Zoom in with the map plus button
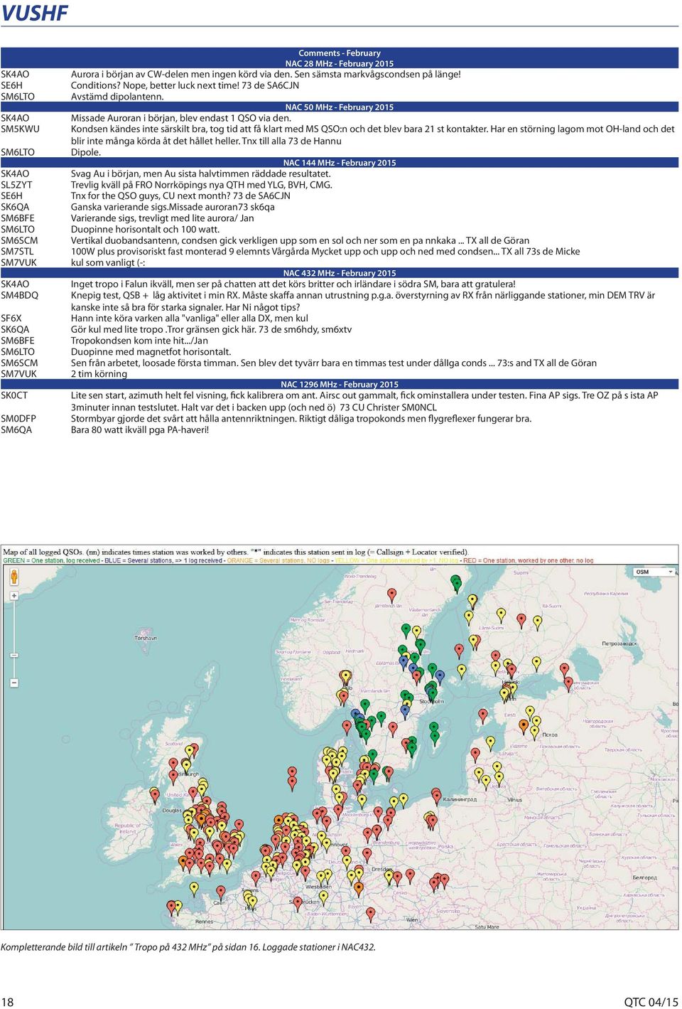Screen dimensions: 682x1009 [x=13, y=596]
